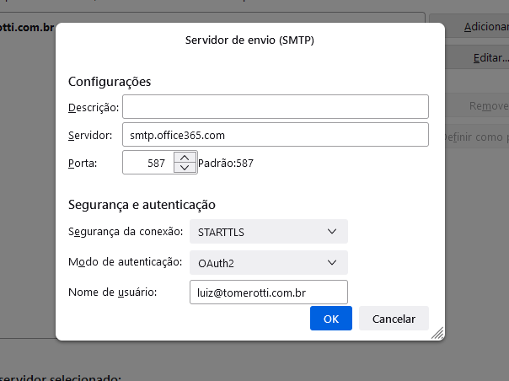Click the Configurações heading
Screen dimensions: 509x381
tap(110, 82)
